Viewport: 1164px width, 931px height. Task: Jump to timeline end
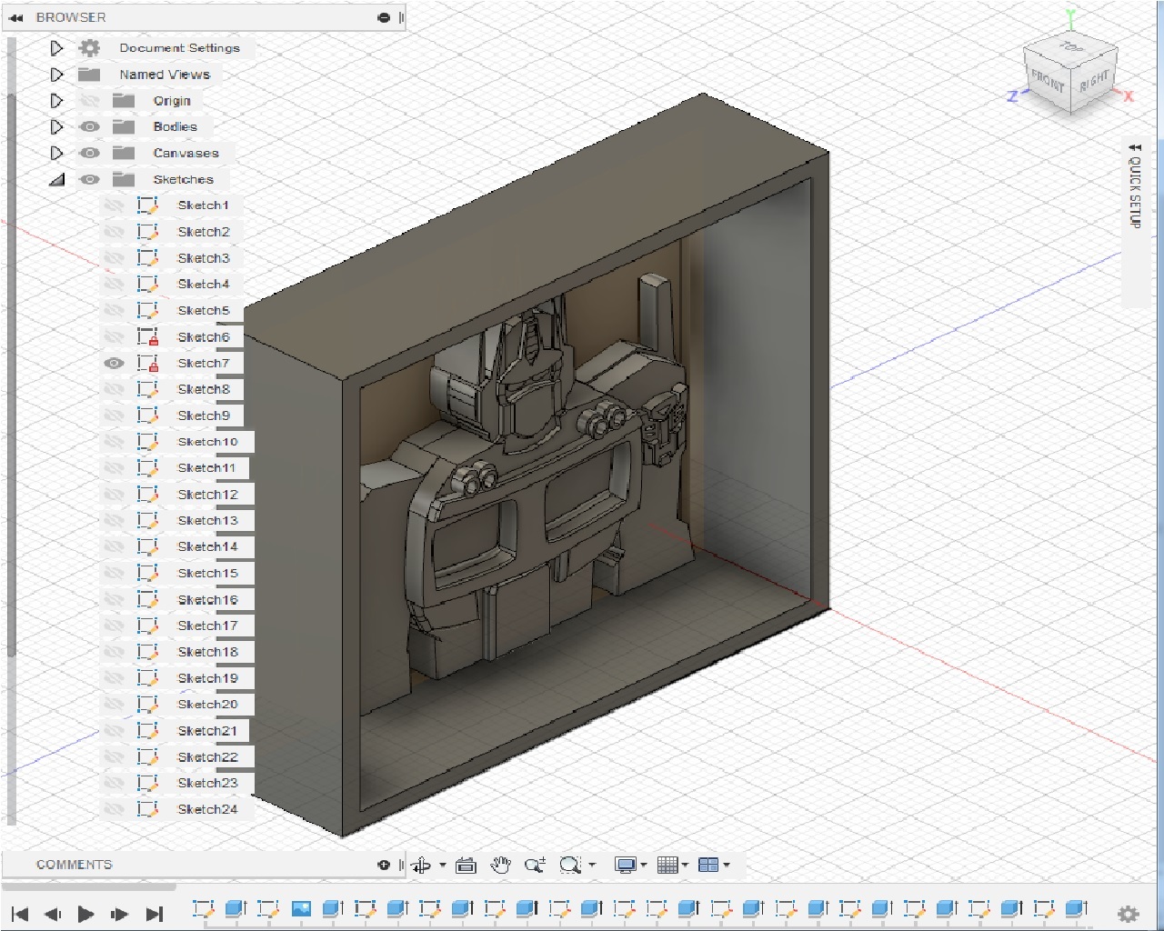(x=155, y=914)
